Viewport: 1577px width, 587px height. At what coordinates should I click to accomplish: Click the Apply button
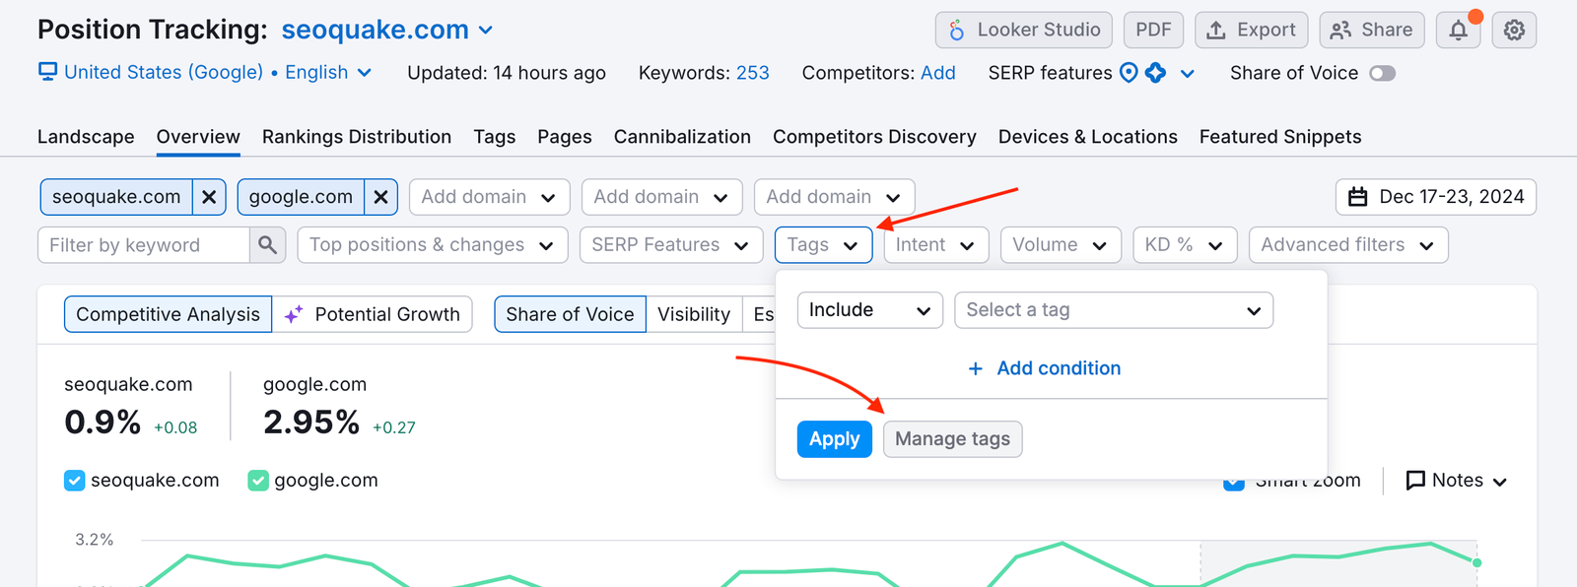point(834,438)
